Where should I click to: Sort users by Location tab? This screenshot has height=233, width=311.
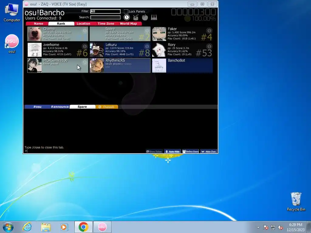83,24
